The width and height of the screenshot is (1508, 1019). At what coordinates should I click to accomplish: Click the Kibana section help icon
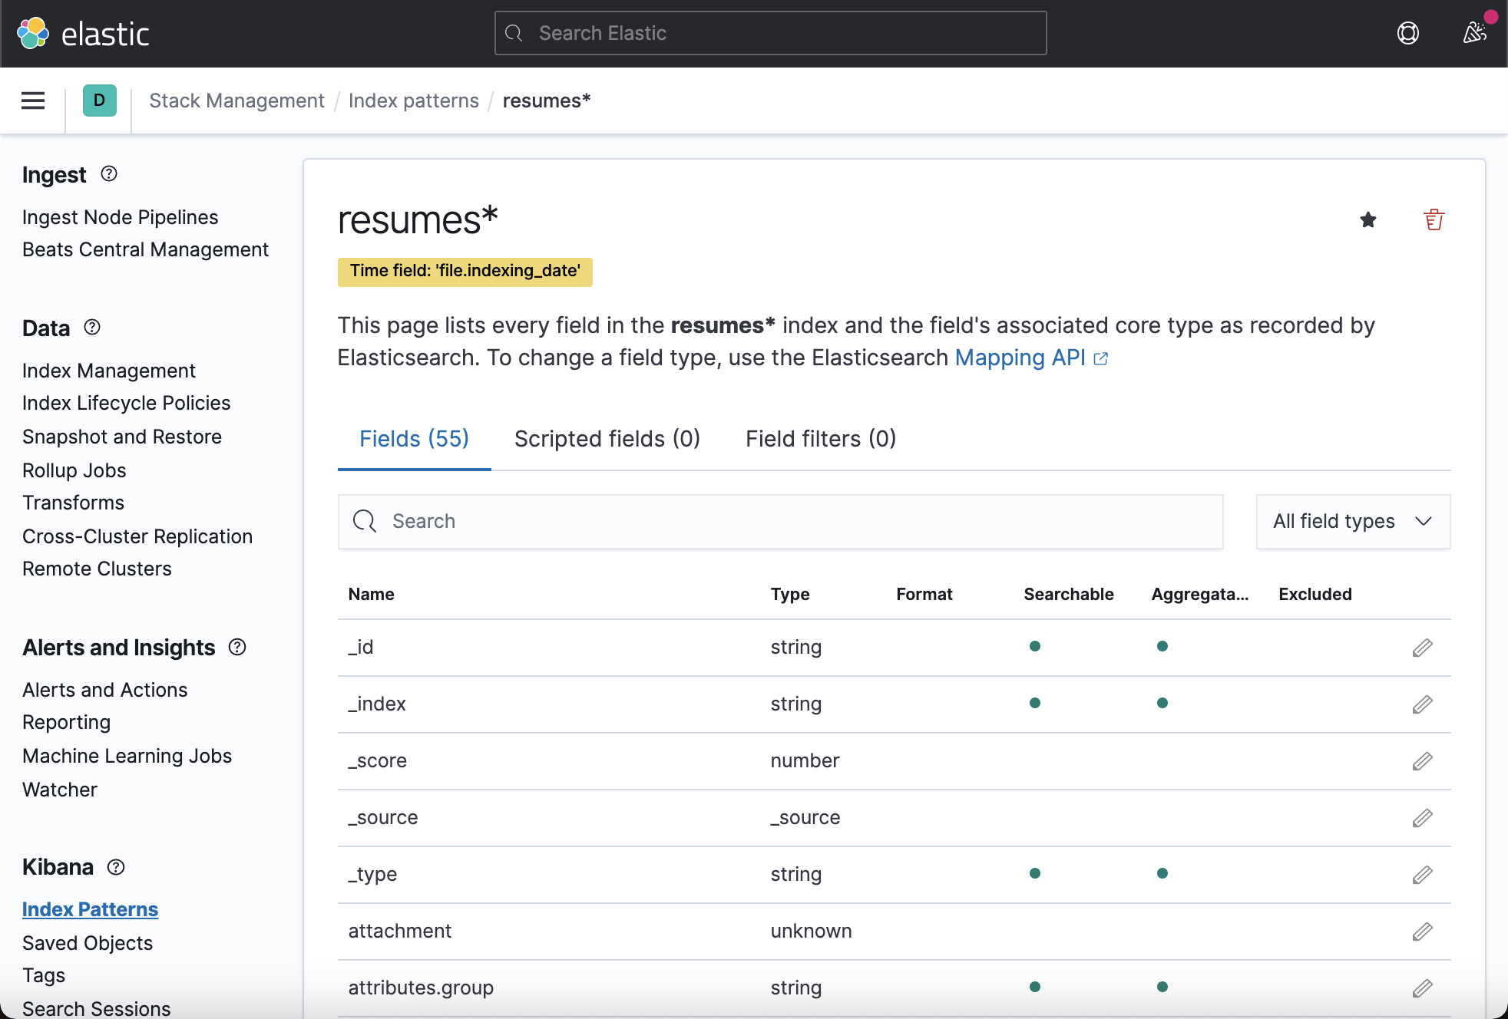click(116, 867)
